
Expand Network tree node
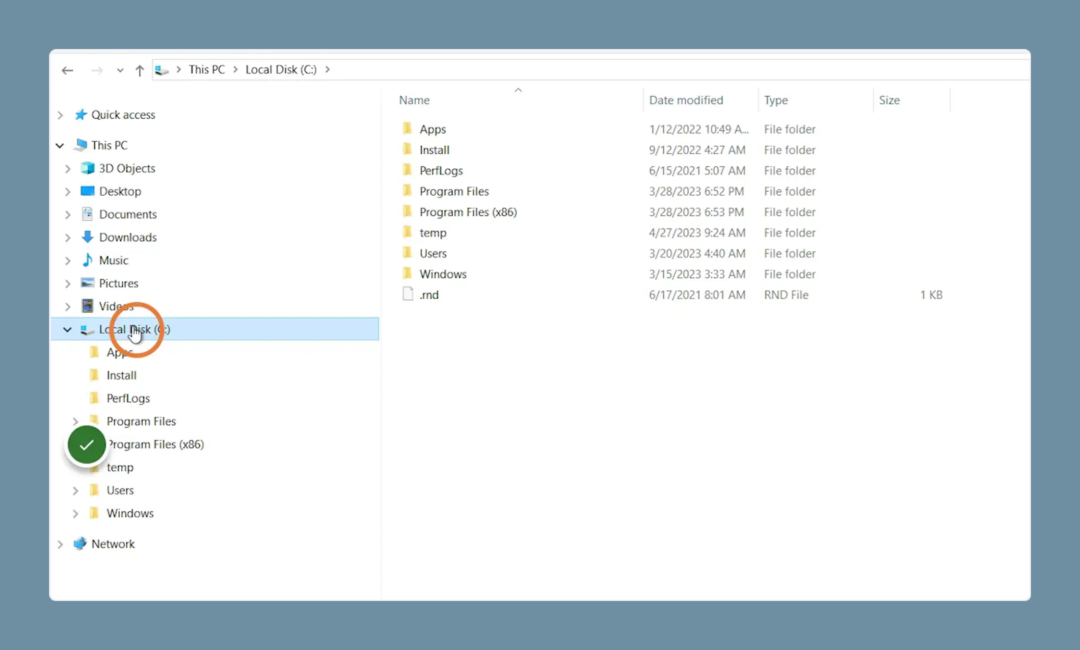pyautogui.click(x=60, y=544)
